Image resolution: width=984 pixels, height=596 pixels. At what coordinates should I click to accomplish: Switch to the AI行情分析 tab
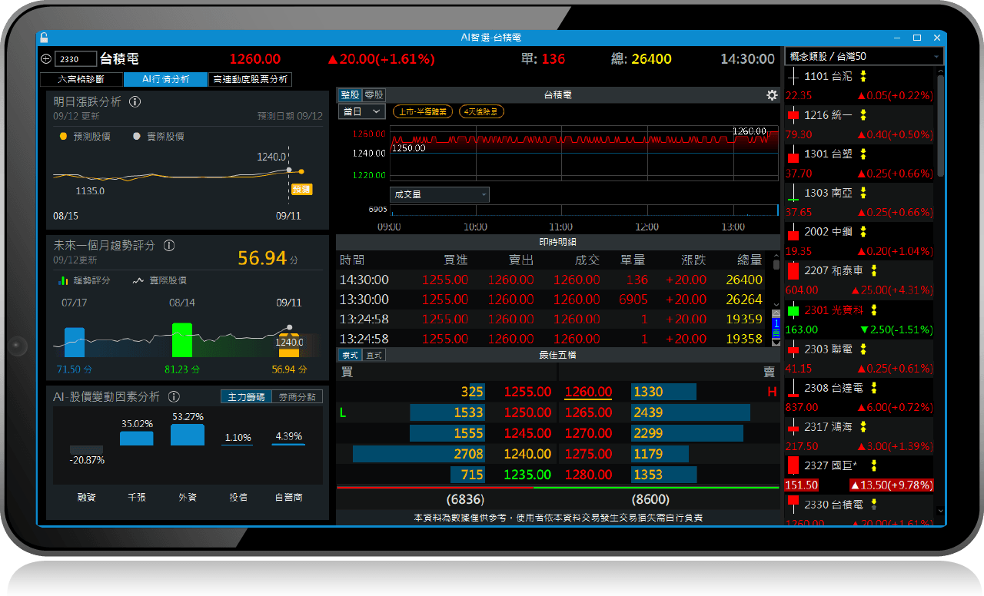(x=165, y=79)
